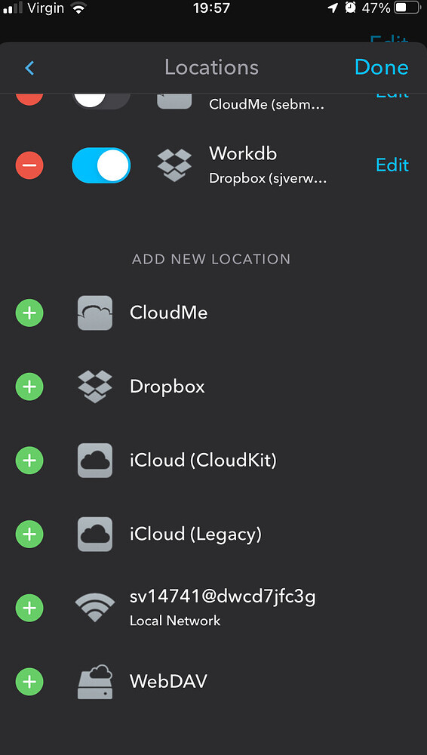Choose iCloud (Legacy) label

point(195,535)
